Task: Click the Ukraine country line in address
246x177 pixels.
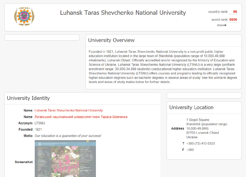Action: 192,137
